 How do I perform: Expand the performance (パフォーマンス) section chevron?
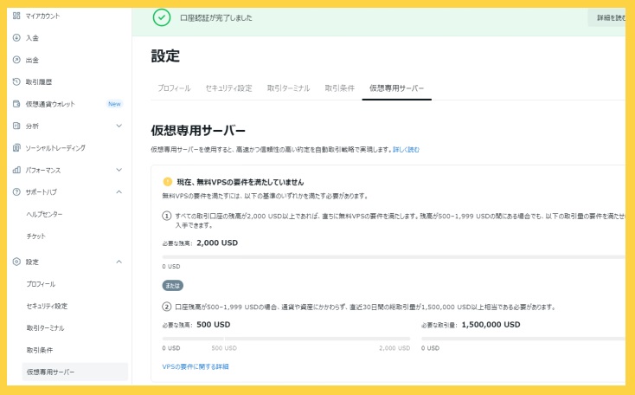click(119, 170)
